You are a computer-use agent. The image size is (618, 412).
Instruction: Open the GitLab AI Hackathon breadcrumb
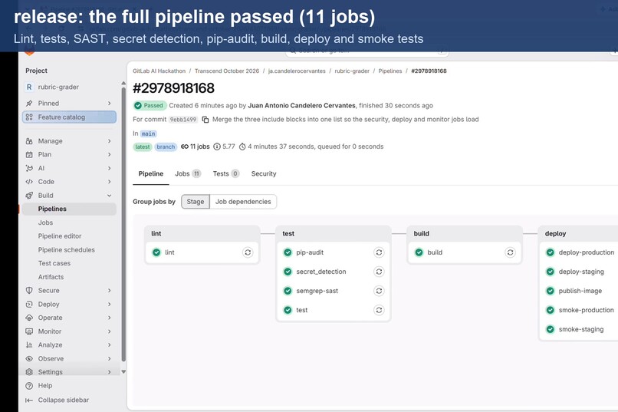(x=159, y=71)
